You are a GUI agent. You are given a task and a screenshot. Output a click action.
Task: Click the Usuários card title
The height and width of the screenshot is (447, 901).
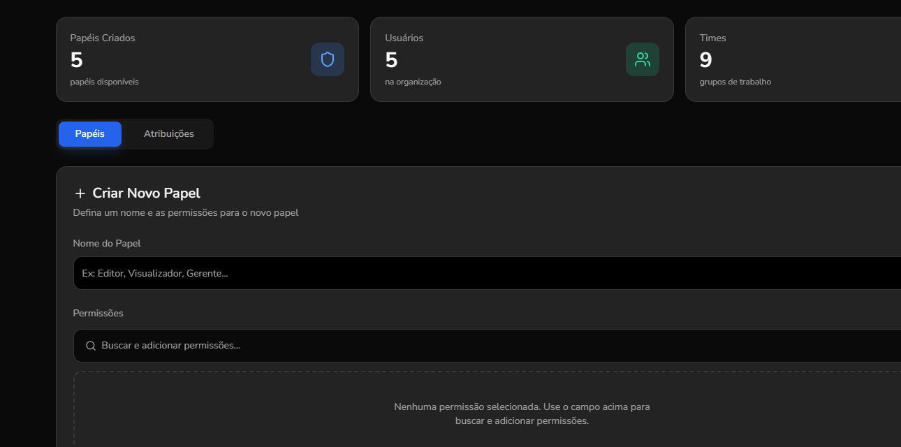tap(404, 38)
